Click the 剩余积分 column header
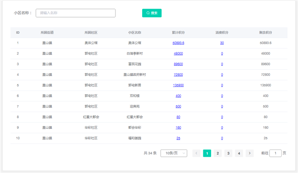Image resolution: width=298 pixels, height=173 pixels. click(x=265, y=32)
